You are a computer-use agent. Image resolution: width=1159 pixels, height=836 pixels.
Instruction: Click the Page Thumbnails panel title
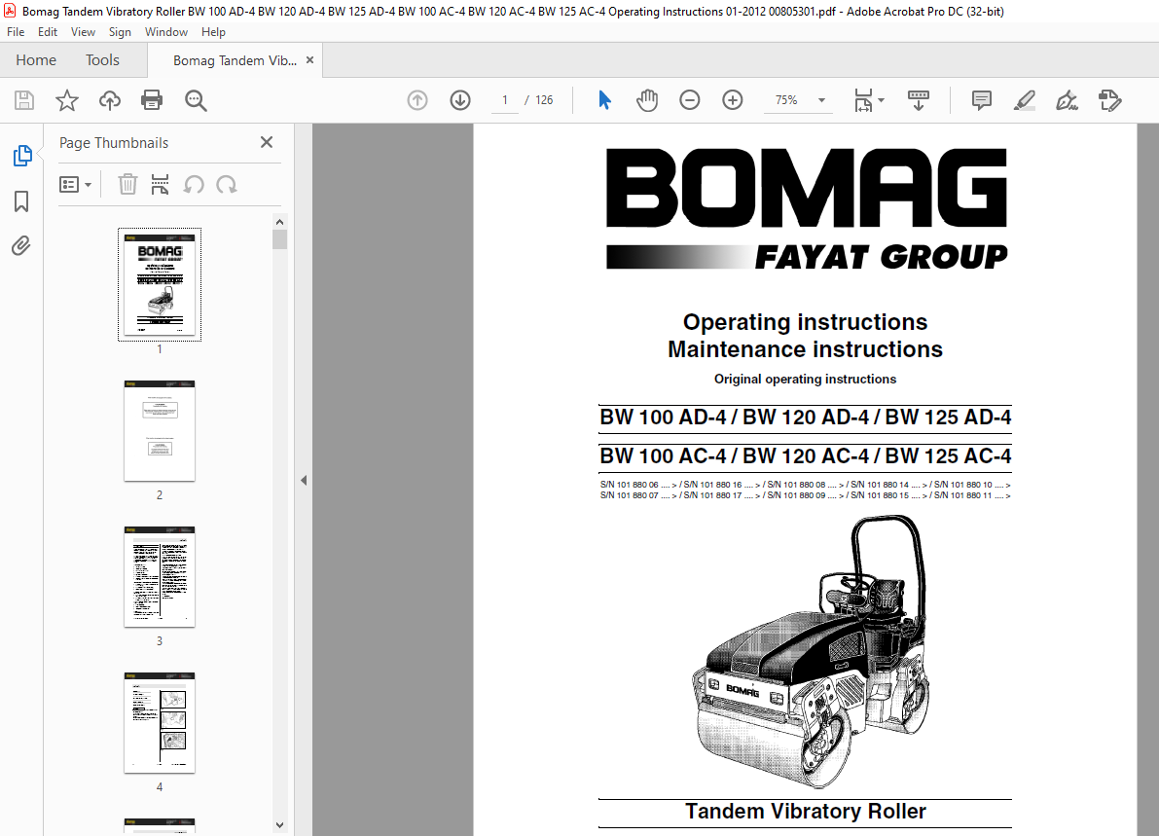pyautogui.click(x=114, y=143)
